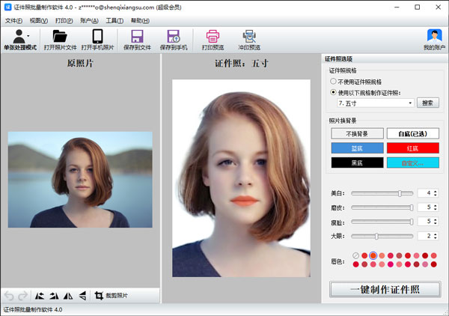The width and height of the screenshot is (449, 316).
Task: Click the 打开手机照片 phone icon
Action: click(x=97, y=35)
